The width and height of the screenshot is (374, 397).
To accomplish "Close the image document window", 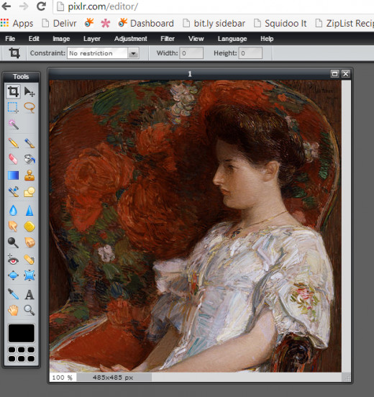I will 346,73.
